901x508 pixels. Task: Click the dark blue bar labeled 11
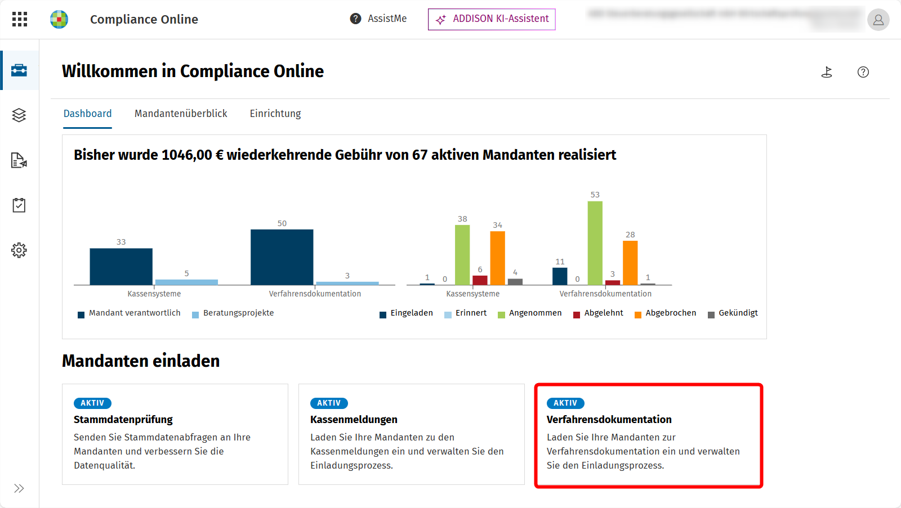[560, 276]
